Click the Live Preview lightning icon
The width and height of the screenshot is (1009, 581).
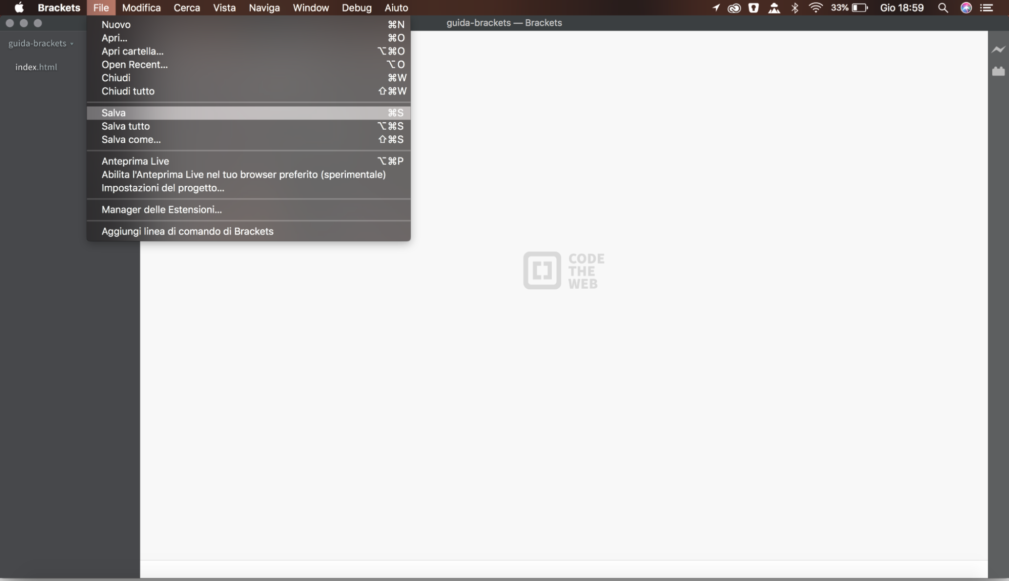click(998, 49)
